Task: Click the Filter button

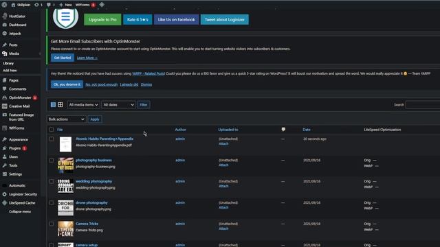Action: [x=144, y=105]
